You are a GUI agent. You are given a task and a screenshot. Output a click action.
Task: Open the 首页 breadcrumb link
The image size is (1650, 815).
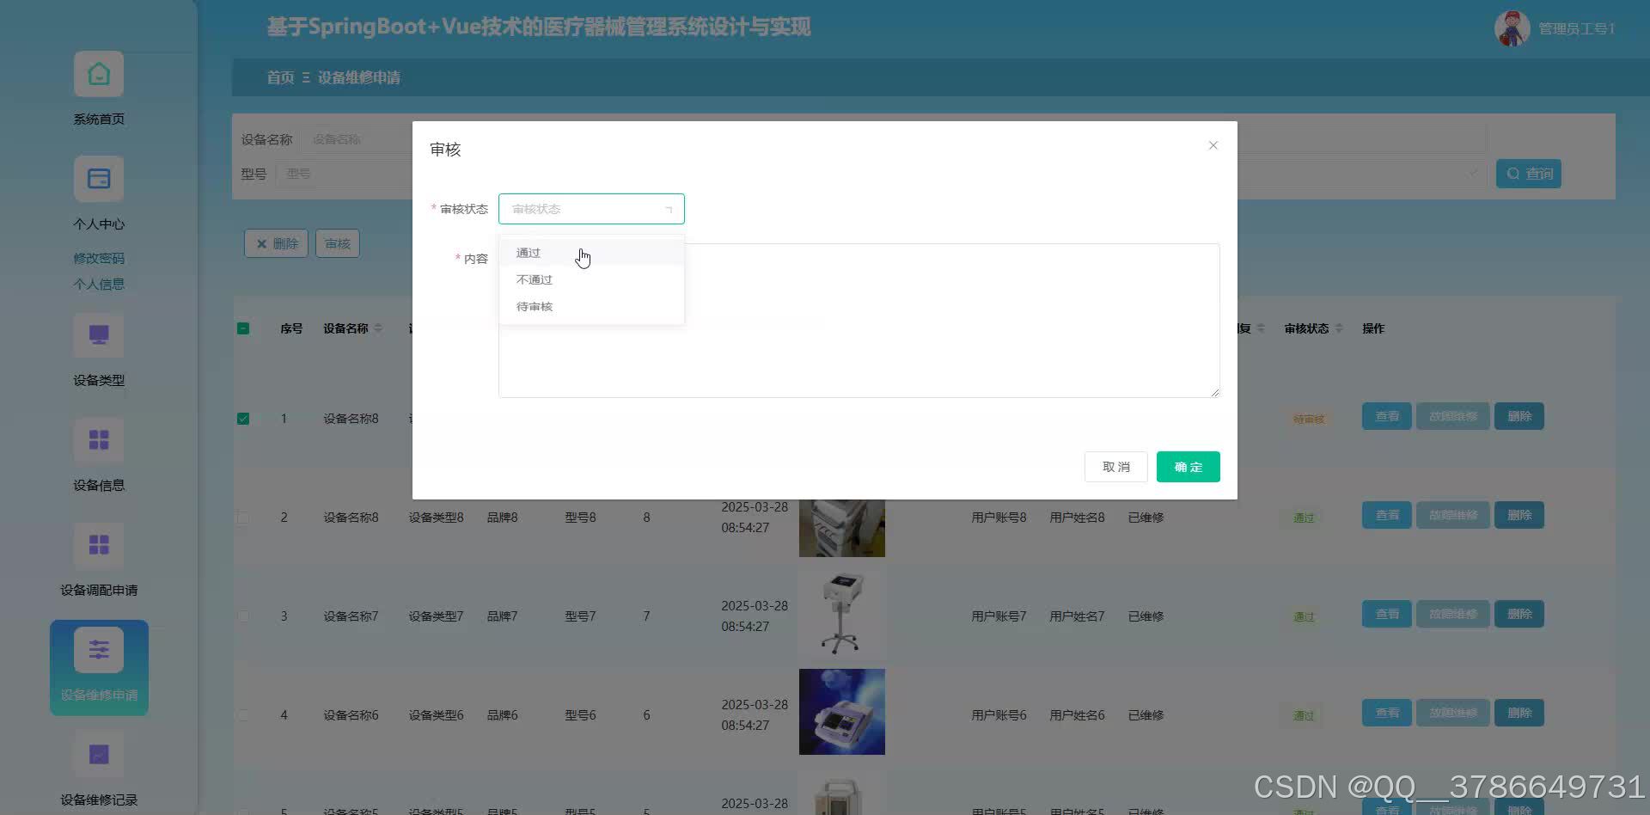coord(279,77)
